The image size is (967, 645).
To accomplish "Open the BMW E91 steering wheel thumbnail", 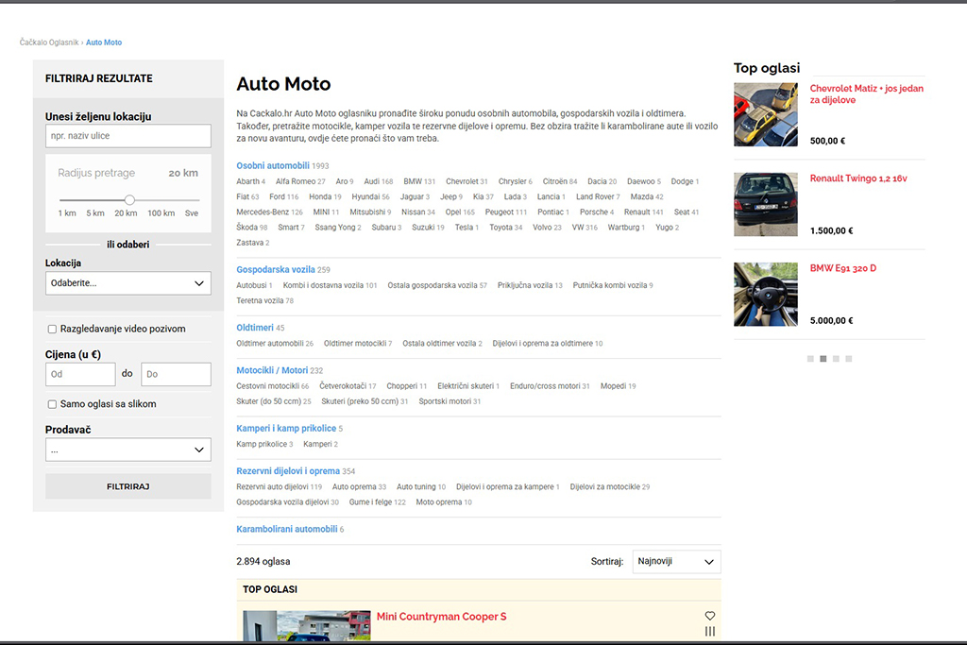I will (x=766, y=294).
